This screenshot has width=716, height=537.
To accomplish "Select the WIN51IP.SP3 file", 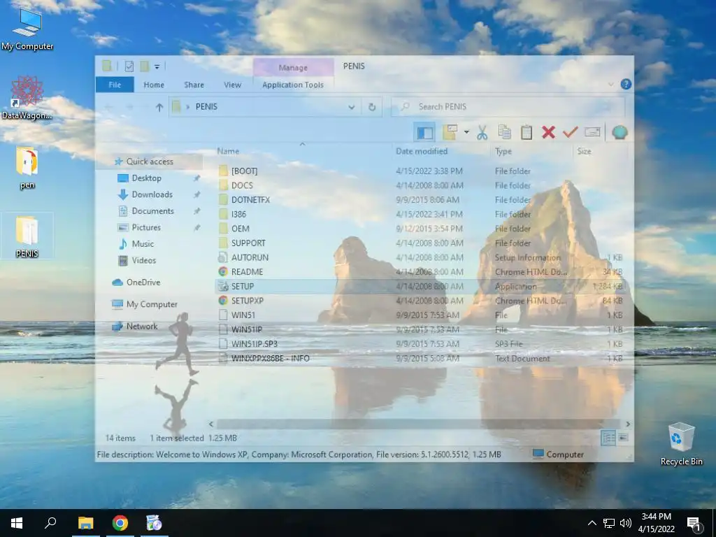I will [x=255, y=344].
